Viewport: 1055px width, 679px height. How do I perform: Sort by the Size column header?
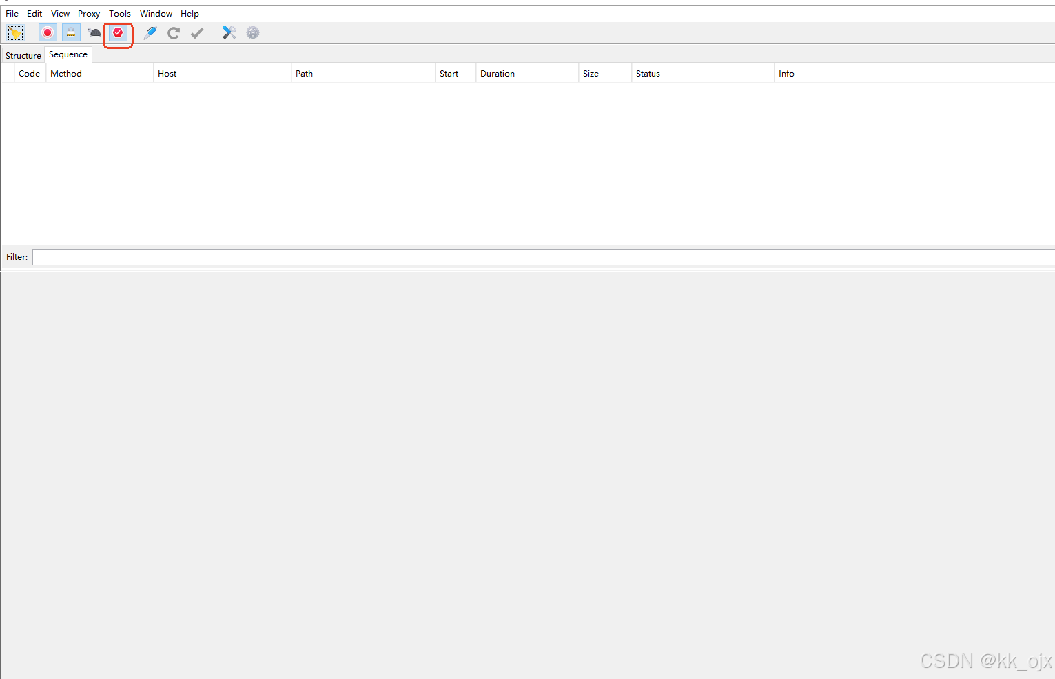point(605,73)
